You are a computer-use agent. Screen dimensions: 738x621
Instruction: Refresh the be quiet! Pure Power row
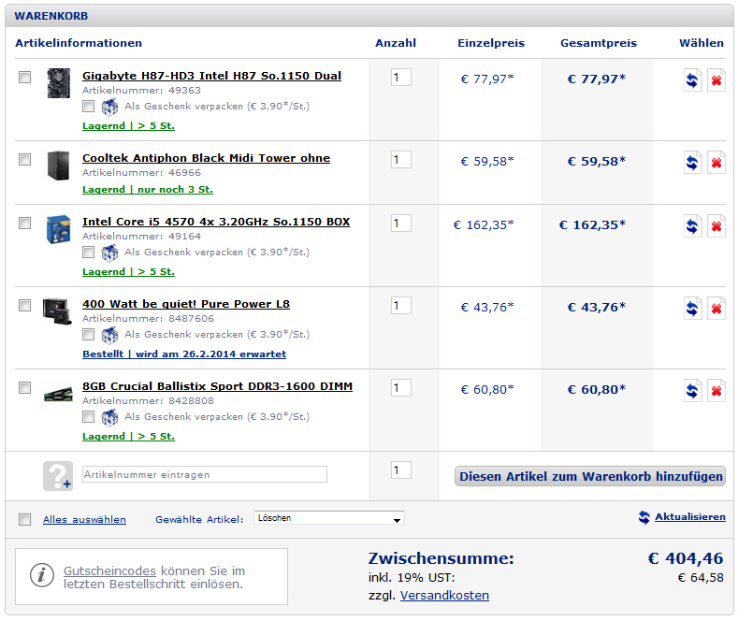click(x=692, y=308)
